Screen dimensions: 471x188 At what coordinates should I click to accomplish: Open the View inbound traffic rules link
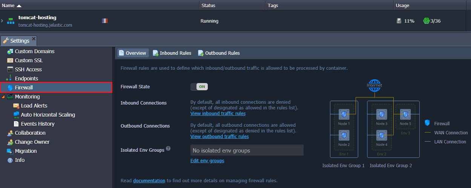point(218,113)
